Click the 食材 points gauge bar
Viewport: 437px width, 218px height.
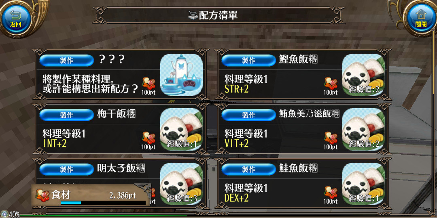pyautogui.click(x=103, y=203)
